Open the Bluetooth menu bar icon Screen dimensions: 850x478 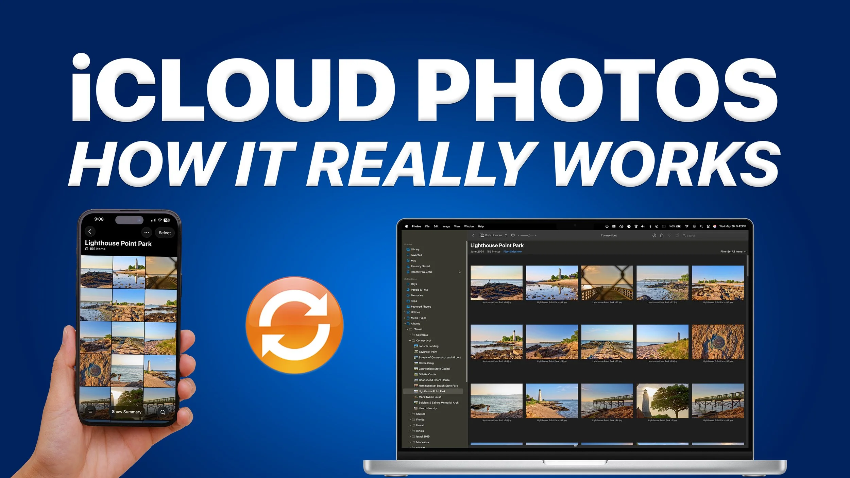click(x=650, y=226)
